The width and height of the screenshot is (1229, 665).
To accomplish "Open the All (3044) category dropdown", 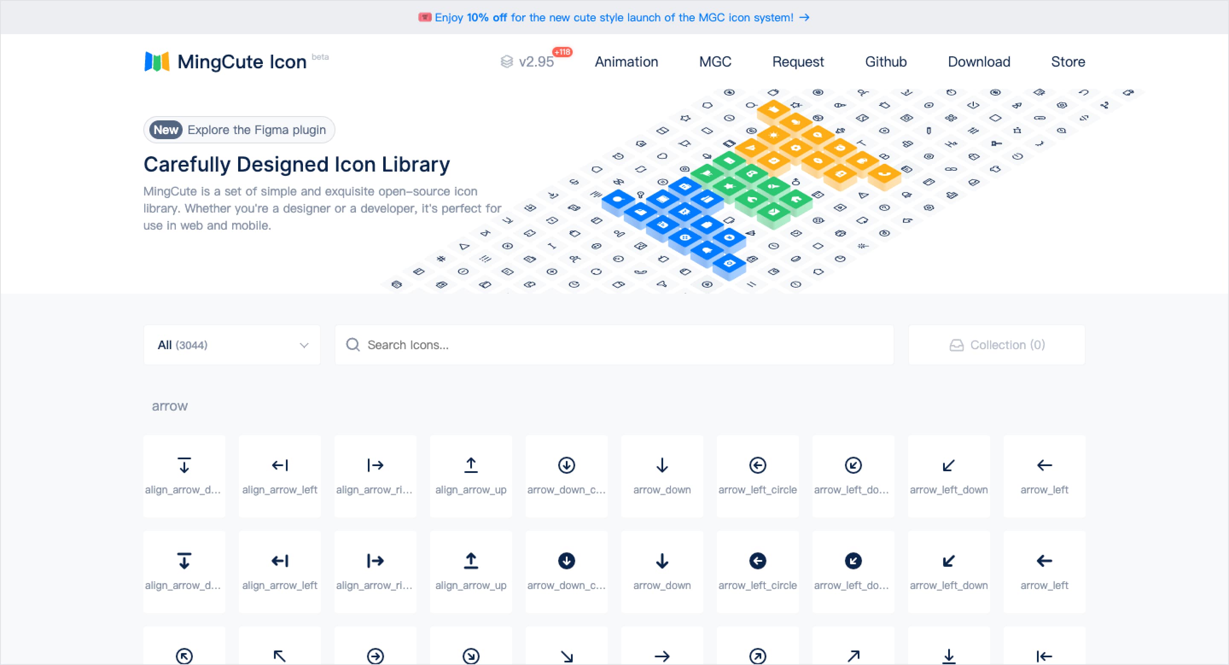I will click(x=232, y=345).
